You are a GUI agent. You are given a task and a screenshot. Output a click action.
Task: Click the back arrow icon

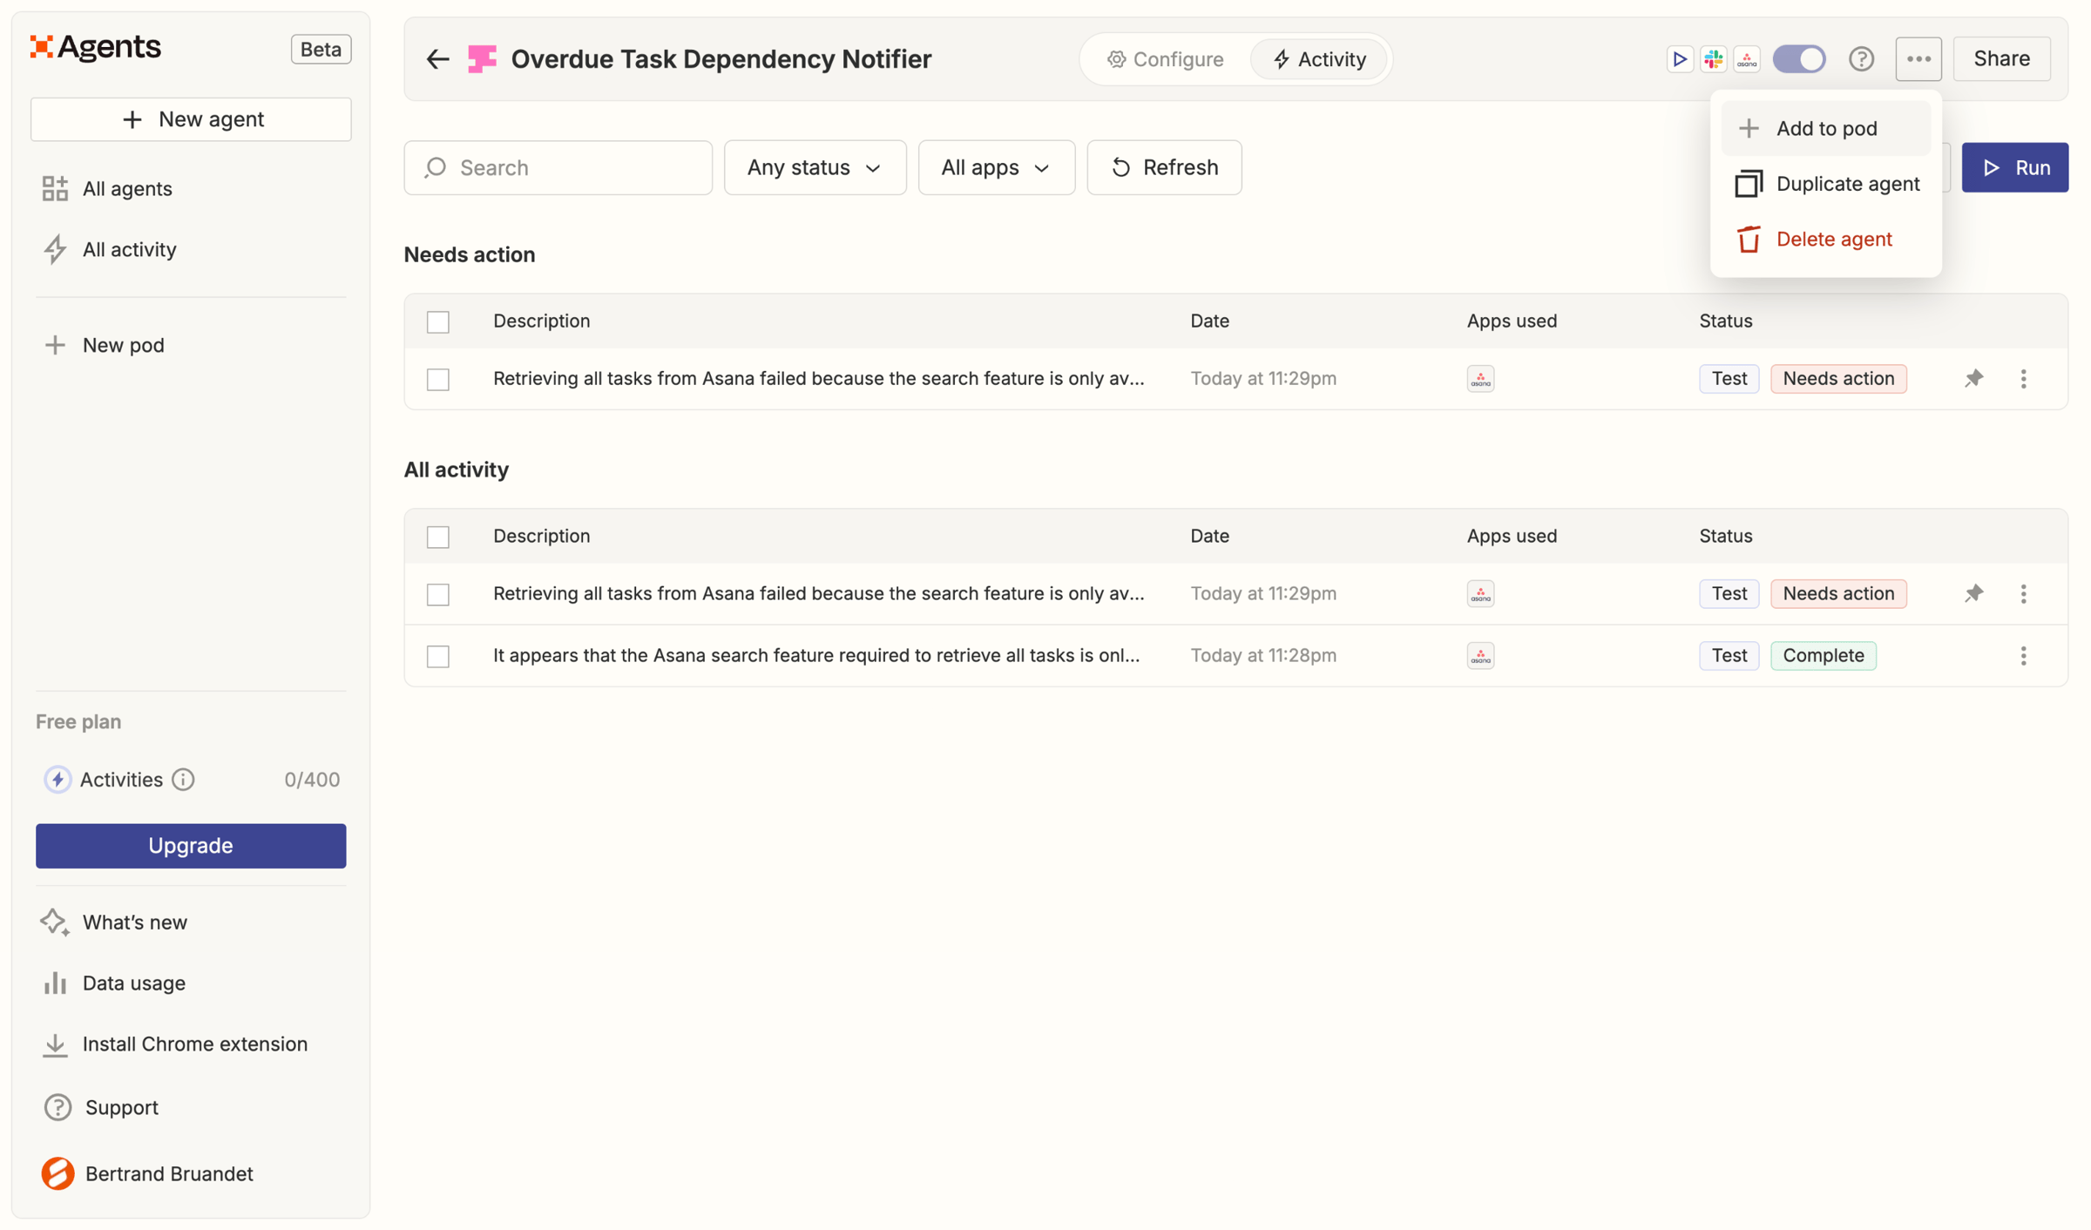(x=437, y=59)
